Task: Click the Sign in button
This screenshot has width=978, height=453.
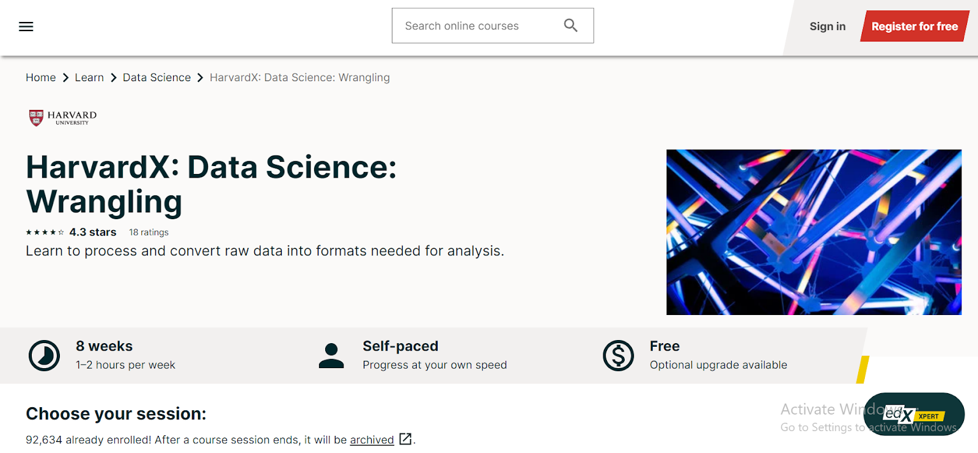Action: click(827, 26)
